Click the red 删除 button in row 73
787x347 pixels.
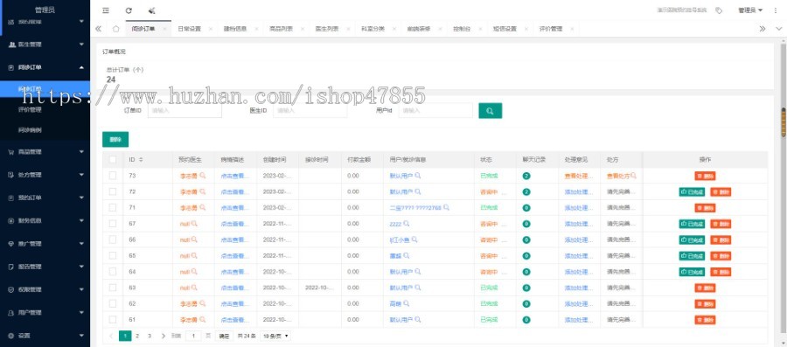click(x=705, y=176)
